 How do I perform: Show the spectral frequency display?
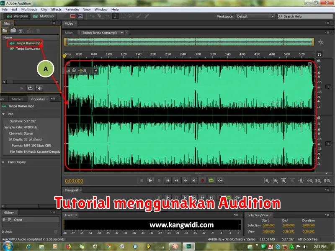(73, 16)
